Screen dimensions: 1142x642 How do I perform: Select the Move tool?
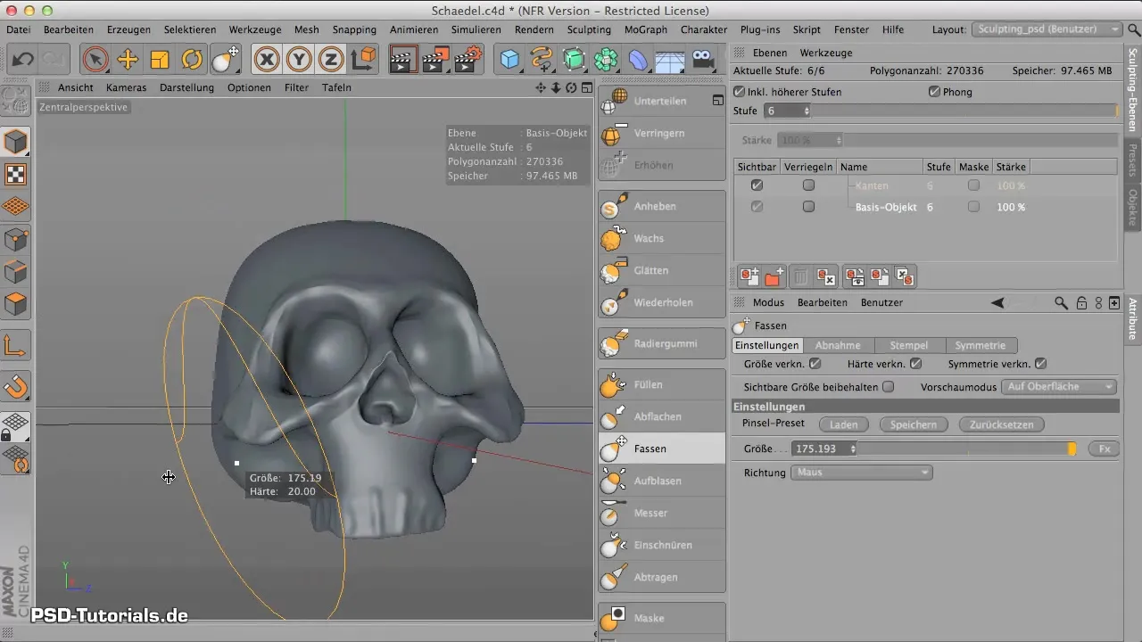pos(128,61)
